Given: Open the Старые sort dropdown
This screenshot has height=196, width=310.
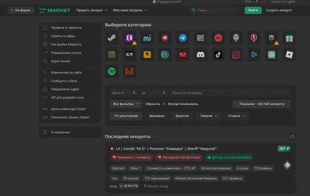Looking at the screenshot, I should pyautogui.click(x=236, y=116).
